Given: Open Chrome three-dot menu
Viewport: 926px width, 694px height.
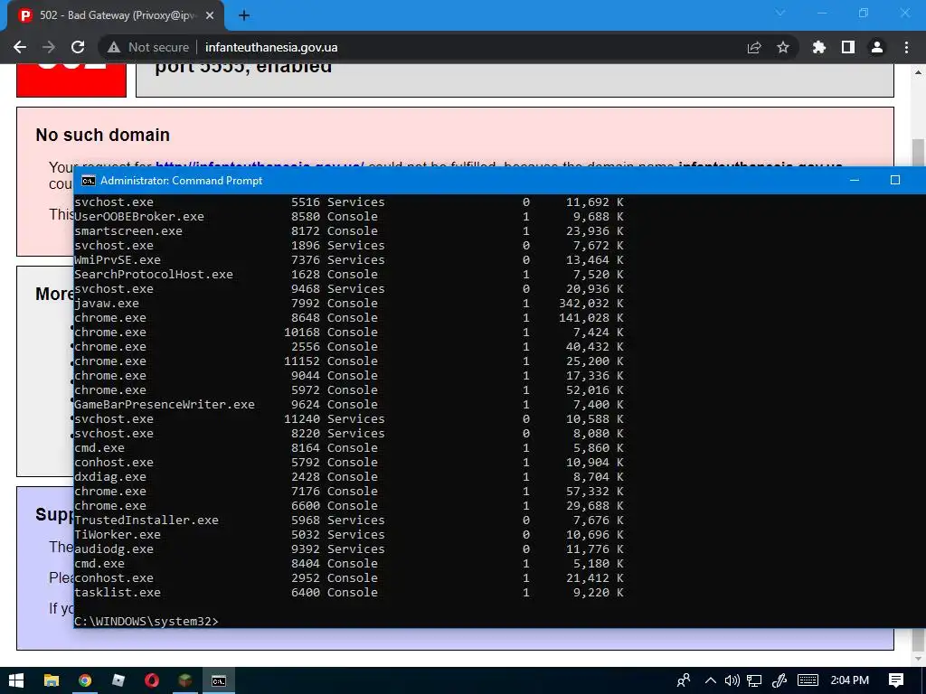Looking at the screenshot, I should [x=906, y=47].
